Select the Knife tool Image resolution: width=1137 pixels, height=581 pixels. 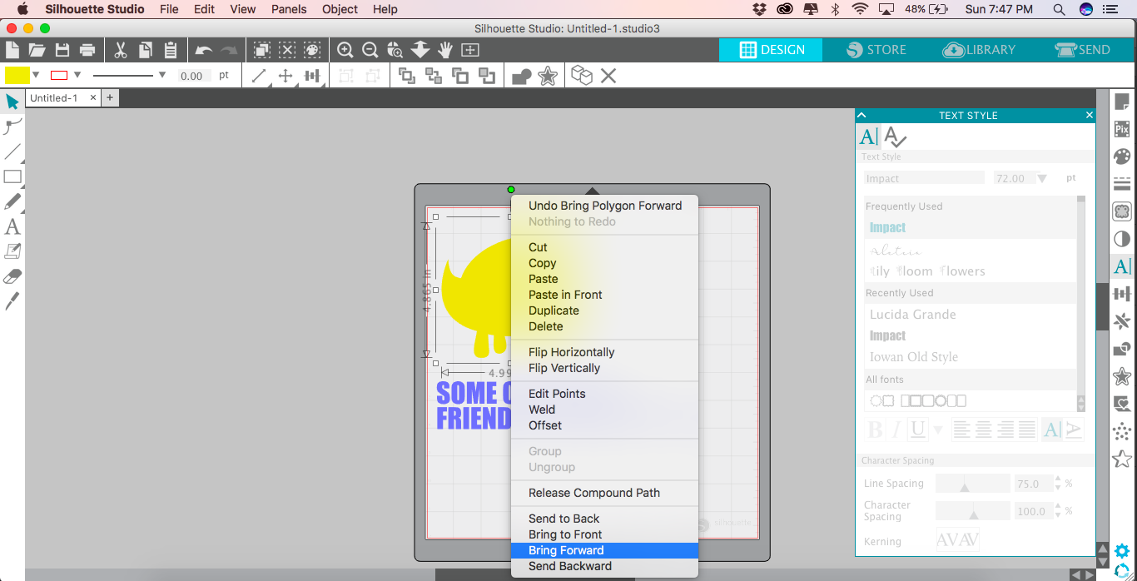point(12,301)
